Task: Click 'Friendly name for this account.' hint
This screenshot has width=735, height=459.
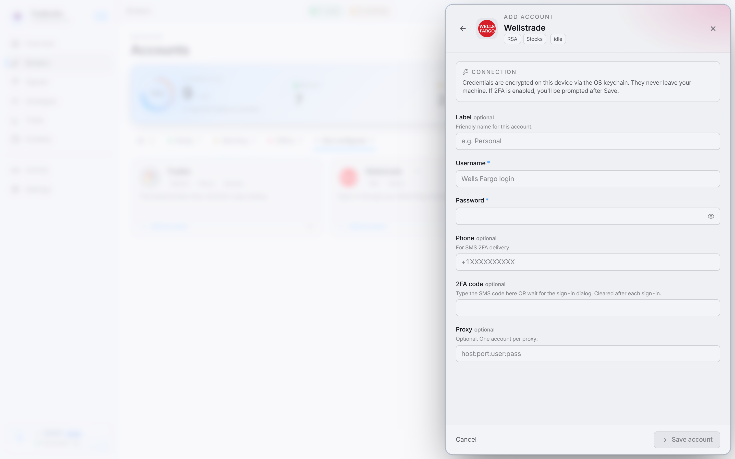Action: pyautogui.click(x=494, y=126)
